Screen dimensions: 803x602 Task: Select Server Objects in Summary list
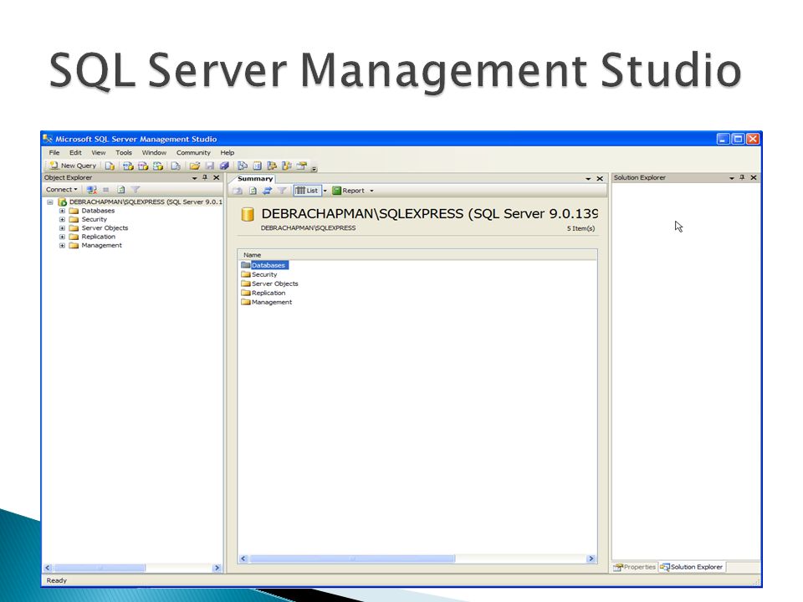[269, 283]
